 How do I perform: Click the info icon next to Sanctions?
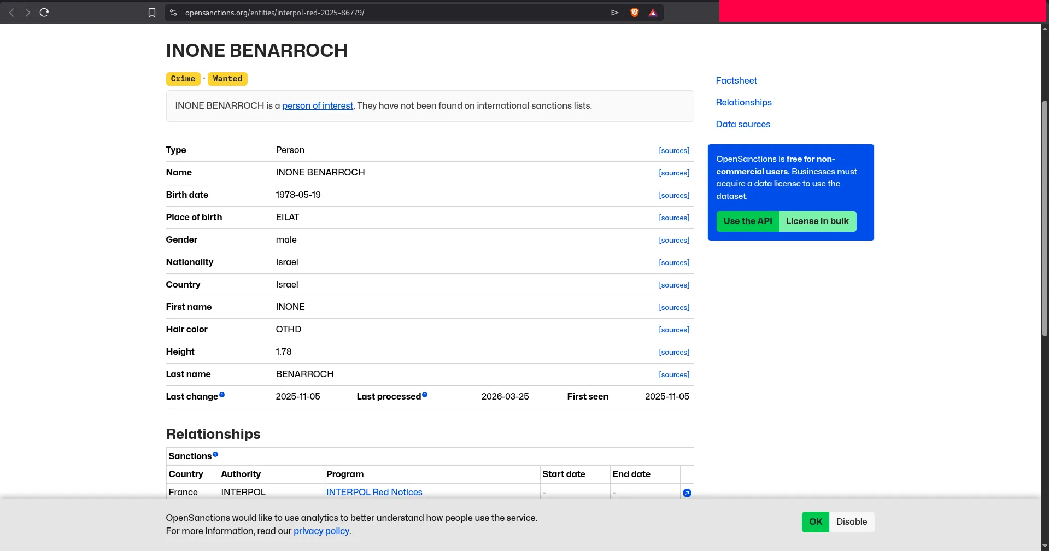coord(215,454)
